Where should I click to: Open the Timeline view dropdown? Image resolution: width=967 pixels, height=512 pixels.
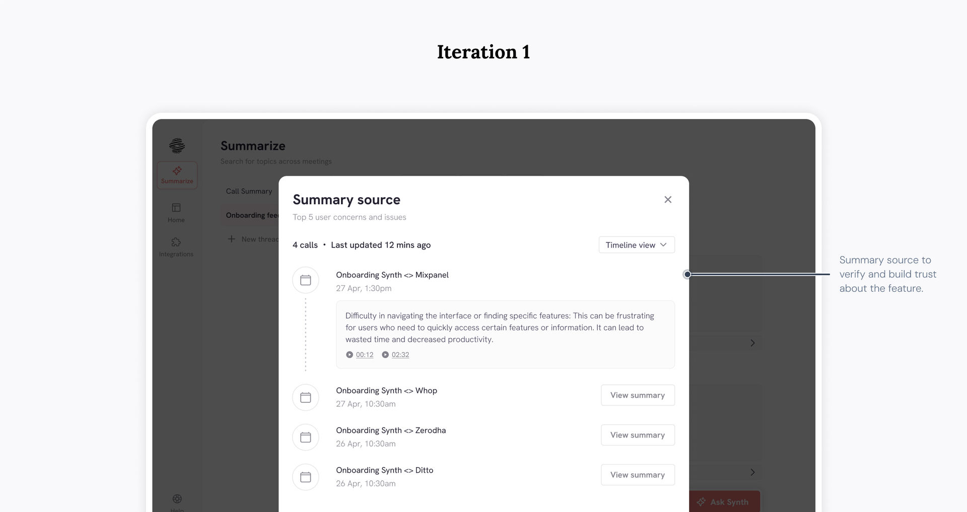pyautogui.click(x=637, y=245)
